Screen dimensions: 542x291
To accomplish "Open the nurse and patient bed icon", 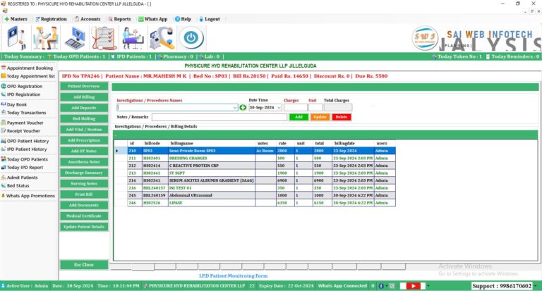I will click(x=133, y=38).
